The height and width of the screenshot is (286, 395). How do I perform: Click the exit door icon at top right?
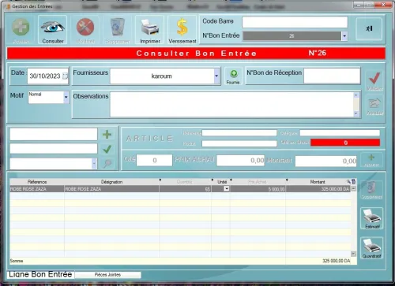click(x=369, y=28)
